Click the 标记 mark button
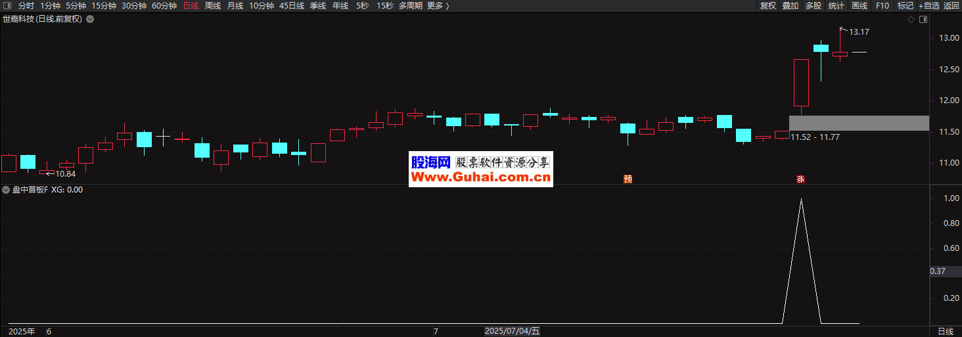The height and width of the screenshot is (337, 962). tap(905, 6)
